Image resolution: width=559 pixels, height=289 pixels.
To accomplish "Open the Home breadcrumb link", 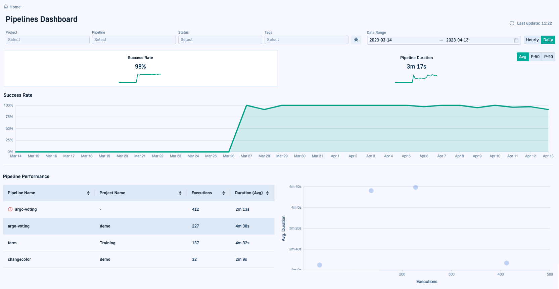I will pyautogui.click(x=15, y=7).
